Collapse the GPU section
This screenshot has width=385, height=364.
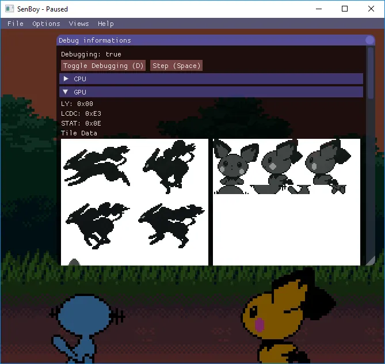211,92
